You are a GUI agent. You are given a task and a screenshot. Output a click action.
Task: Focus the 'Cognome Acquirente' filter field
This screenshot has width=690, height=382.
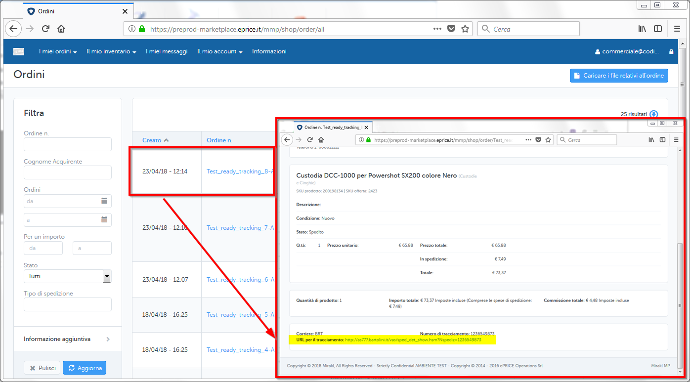[x=68, y=172]
